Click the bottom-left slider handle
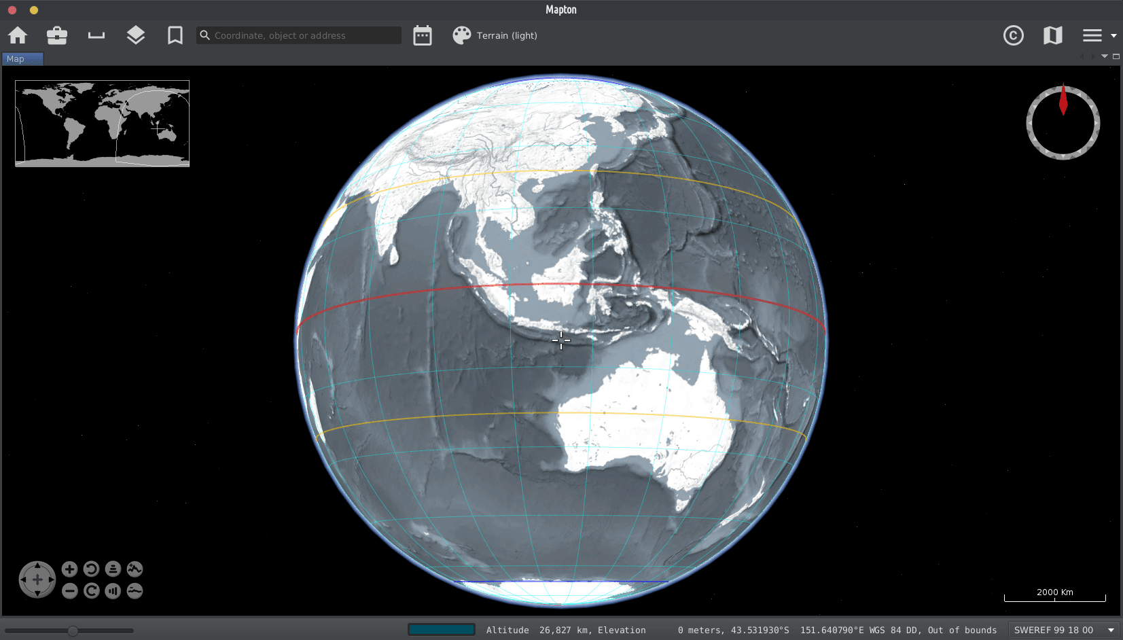Screen dimensions: 1123x640 [x=73, y=631]
